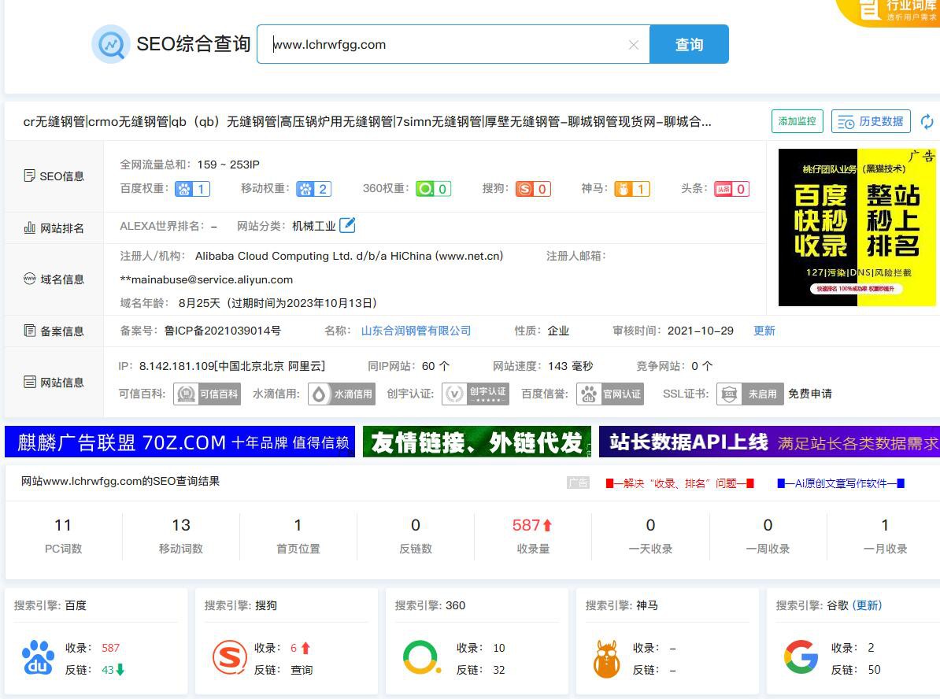Viewport: 940px width, 699px height.
Task: Click the 免费申请 SSL link
Action: 810,394
